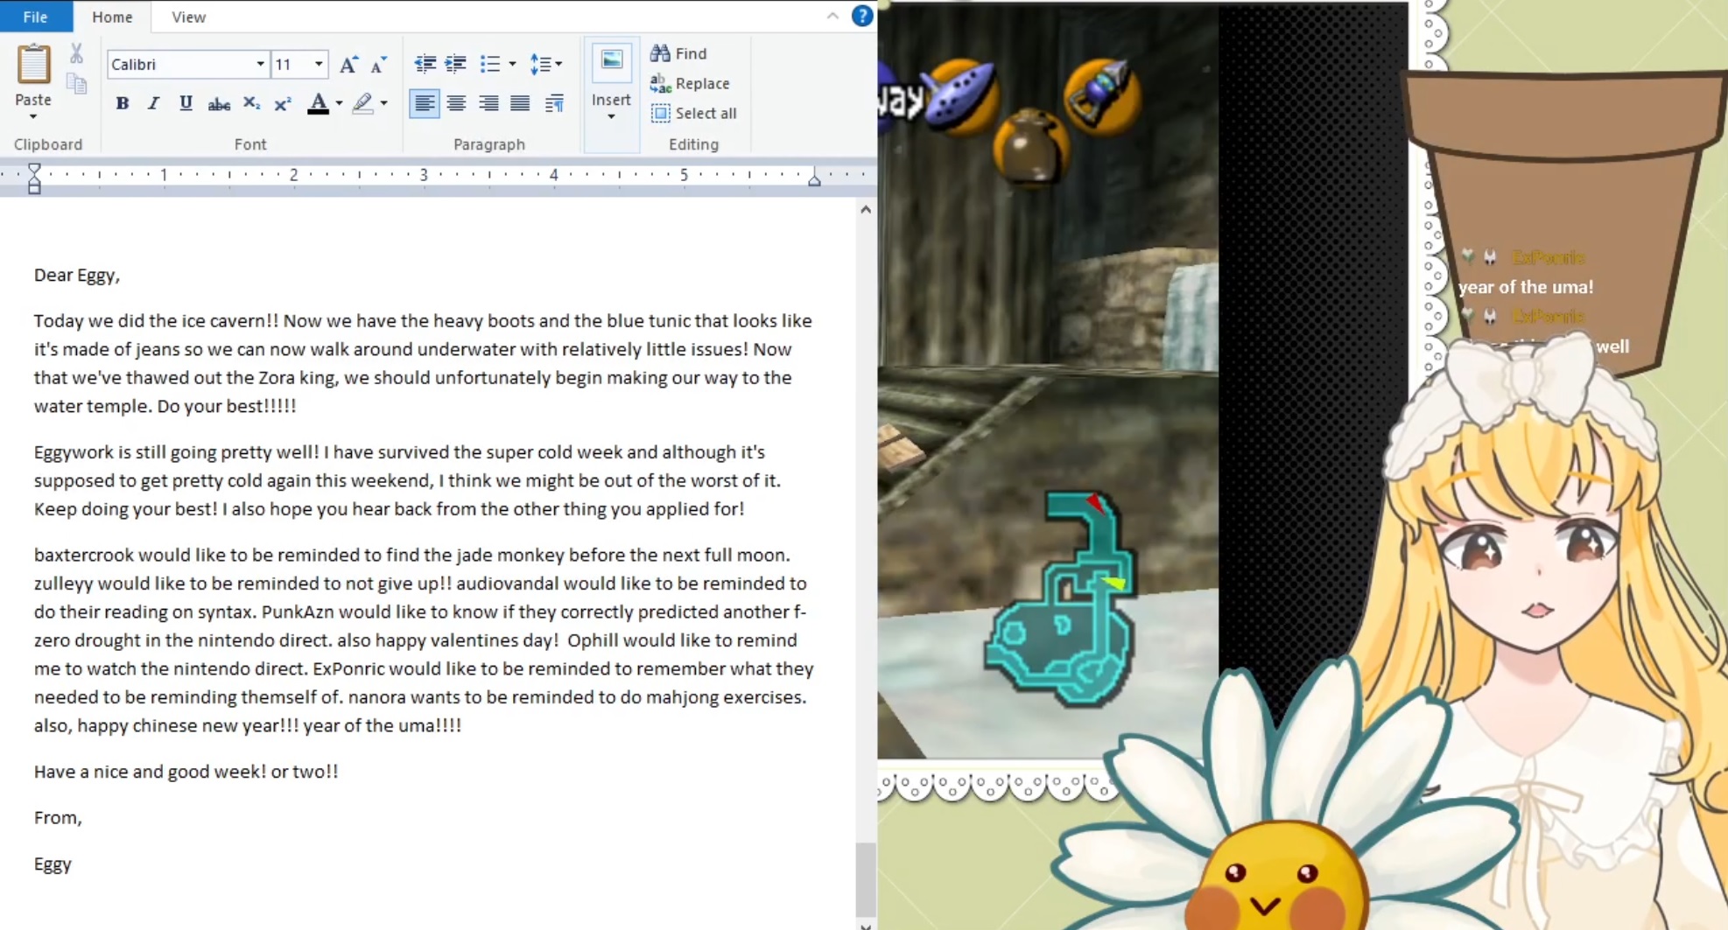Collapse the ribbon with the chevron
The image size is (1728, 930).
click(832, 16)
